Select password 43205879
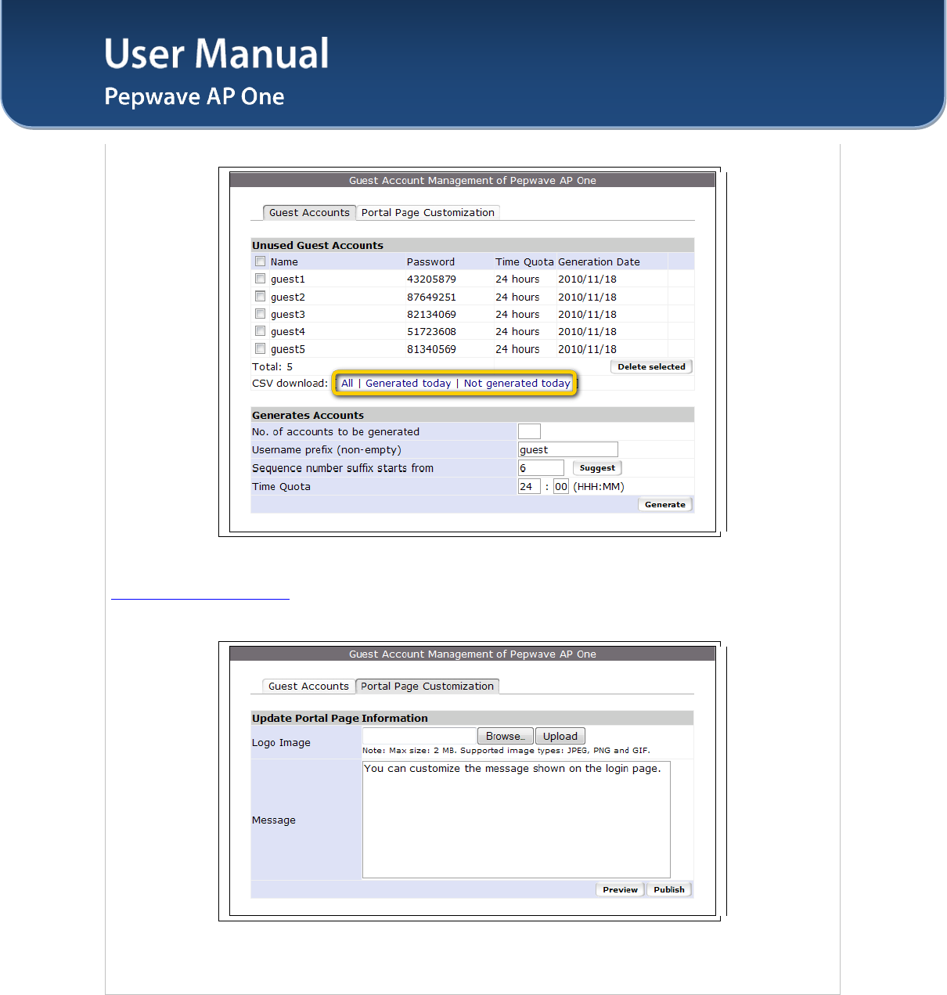The image size is (947, 995). (x=431, y=279)
